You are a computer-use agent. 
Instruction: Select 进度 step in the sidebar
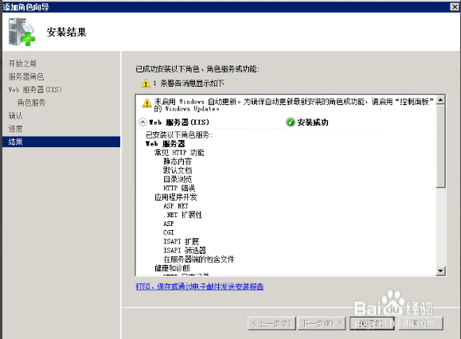tap(16, 129)
